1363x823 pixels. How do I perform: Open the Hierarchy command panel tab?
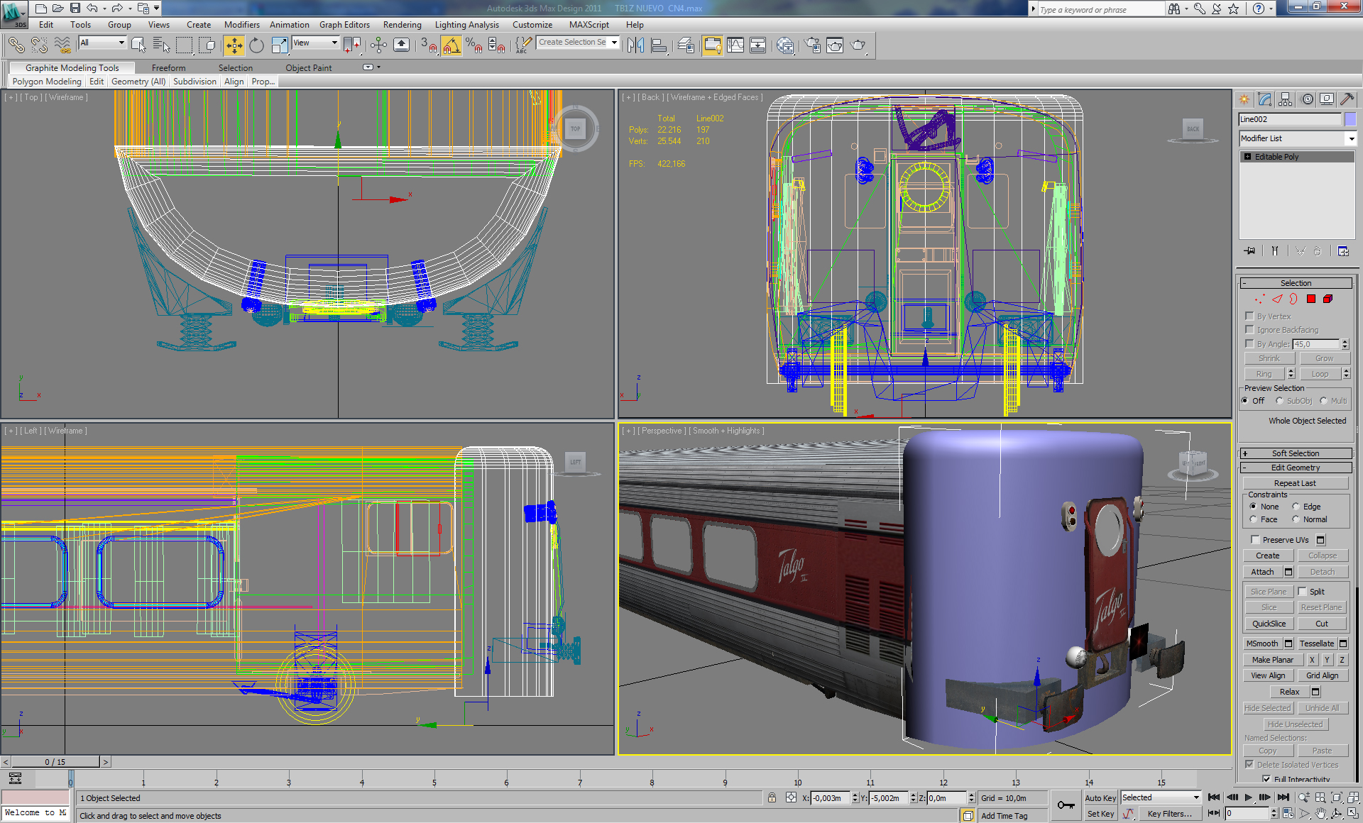click(x=1285, y=99)
